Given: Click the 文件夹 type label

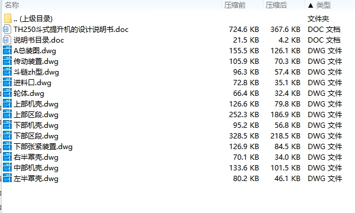Looking at the screenshot, I should coord(318,19).
